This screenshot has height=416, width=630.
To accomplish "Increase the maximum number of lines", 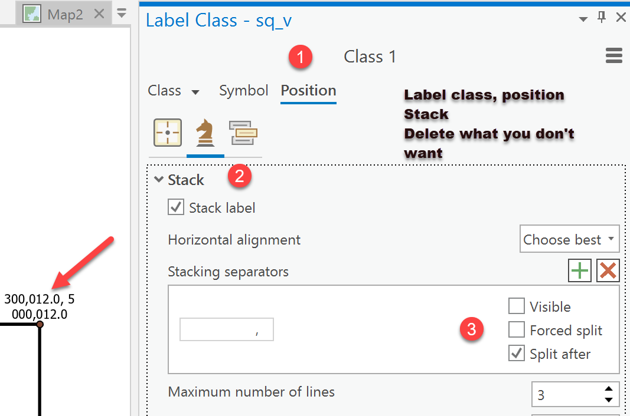I will click(x=609, y=389).
